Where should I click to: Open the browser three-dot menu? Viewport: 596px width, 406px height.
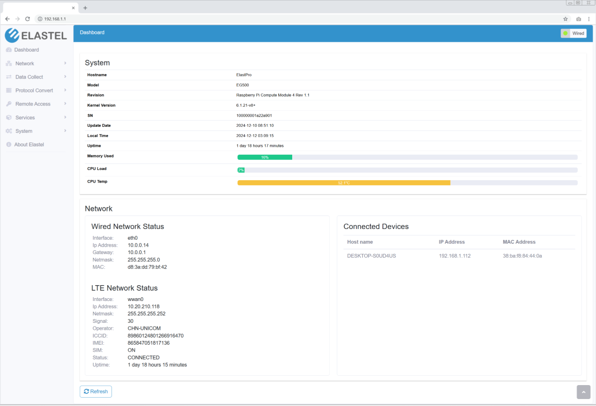point(589,19)
